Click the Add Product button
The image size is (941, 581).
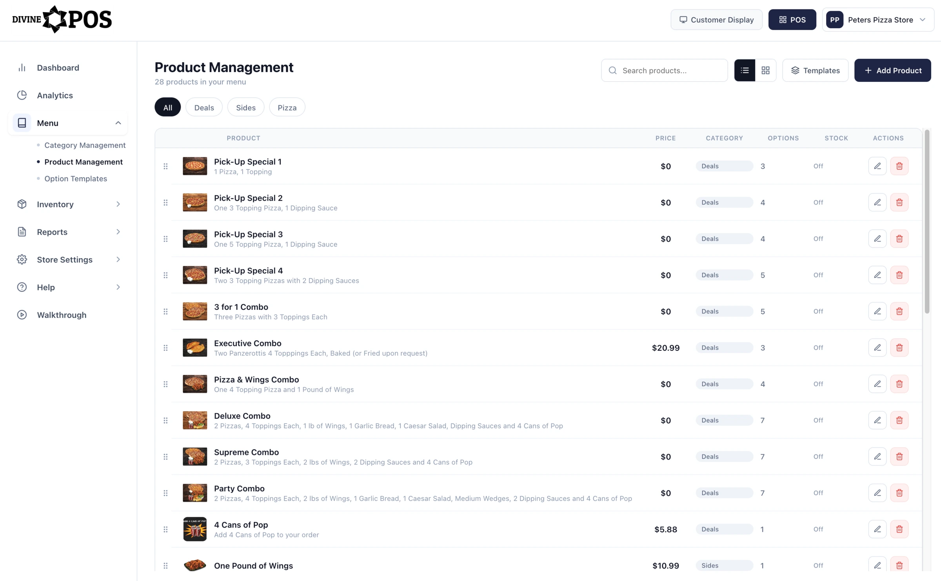(892, 71)
